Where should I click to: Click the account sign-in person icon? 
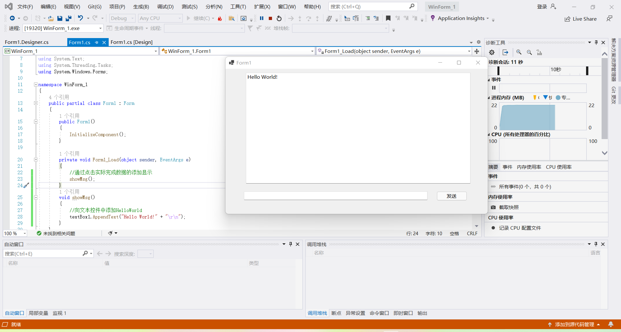553,6
